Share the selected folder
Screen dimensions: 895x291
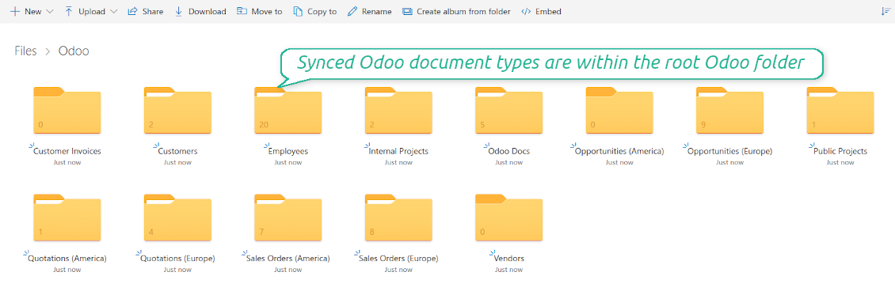[x=145, y=11]
